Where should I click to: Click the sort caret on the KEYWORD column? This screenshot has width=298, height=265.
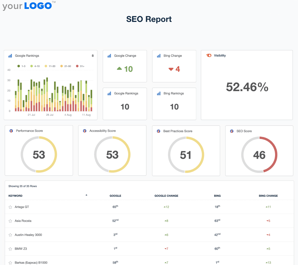(x=86, y=194)
